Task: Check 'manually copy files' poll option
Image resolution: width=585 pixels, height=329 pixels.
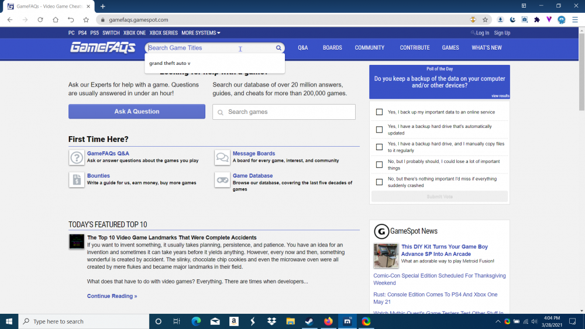Action: (379, 147)
